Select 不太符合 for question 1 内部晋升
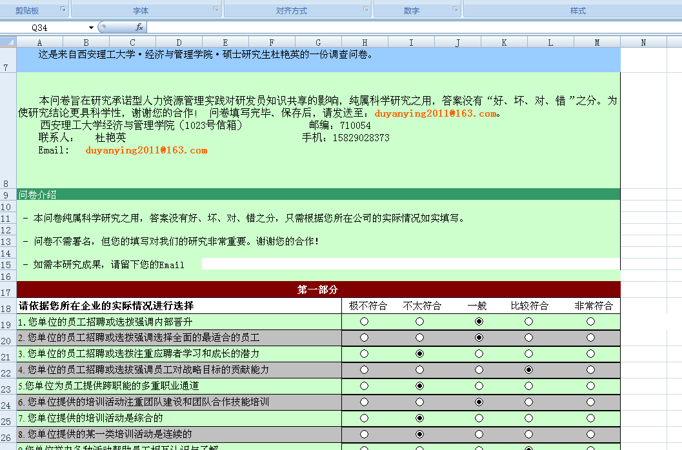The width and height of the screenshot is (682, 450). [419, 322]
